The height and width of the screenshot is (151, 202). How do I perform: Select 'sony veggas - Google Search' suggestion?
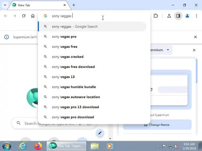(x=92, y=26)
